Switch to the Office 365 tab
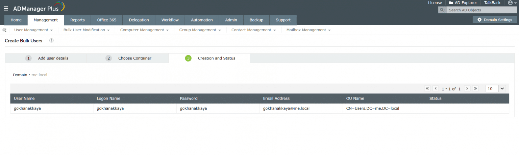Screen dimensions: 519x155 [107, 20]
